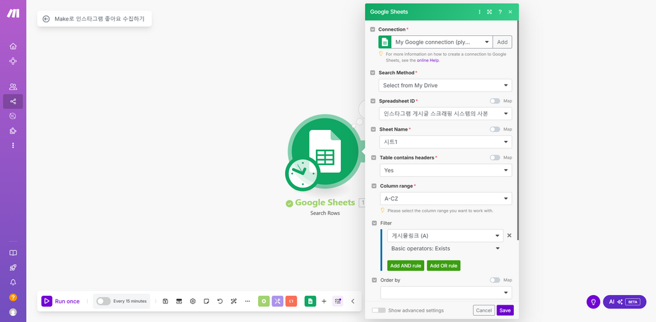
Task: Open the Search Method dropdown
Action: point(446,85)
